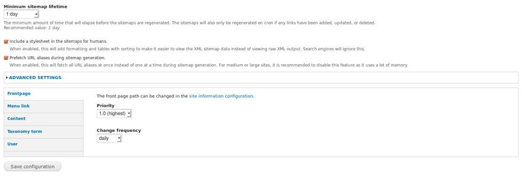The width and height of the screenshot is (529, 176).
Task: Switch to the Menu link tab
Action: coord(18,106)
